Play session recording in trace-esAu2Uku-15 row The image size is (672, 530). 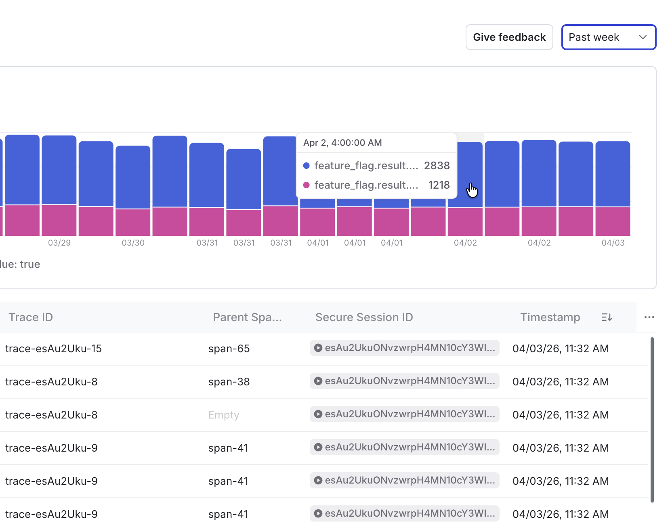pos(318,348)
